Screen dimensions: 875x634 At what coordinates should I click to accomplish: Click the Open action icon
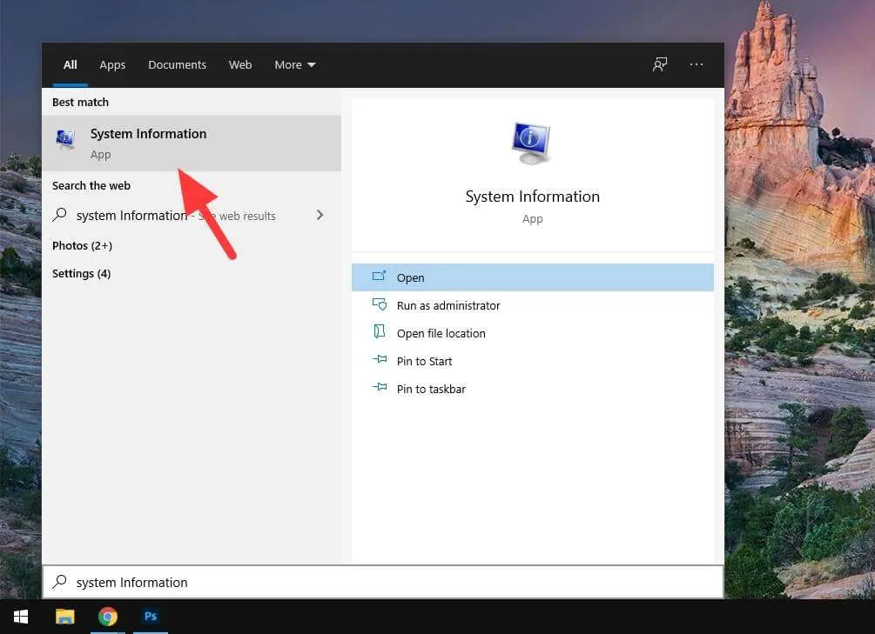pyautogui.click(x=380, y=276)
